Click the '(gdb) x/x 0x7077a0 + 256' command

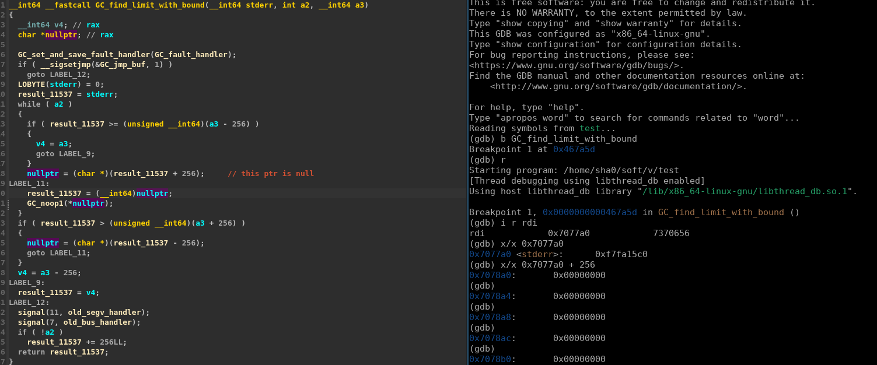point(532,265)
